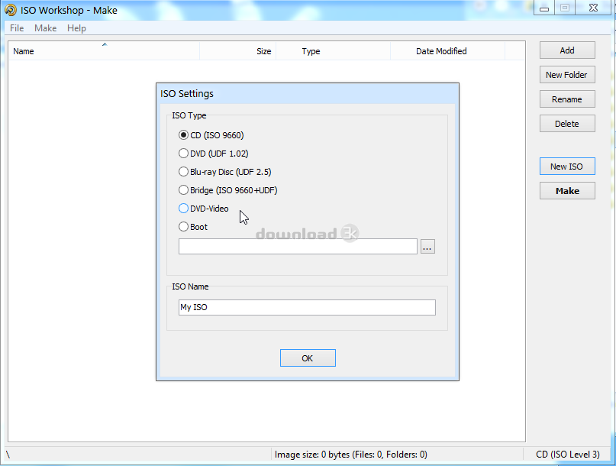
Task: Open the File menu
Action: (17, 28)
